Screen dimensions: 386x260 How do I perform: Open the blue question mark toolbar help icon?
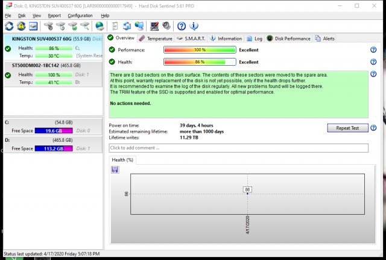(182, 26)
